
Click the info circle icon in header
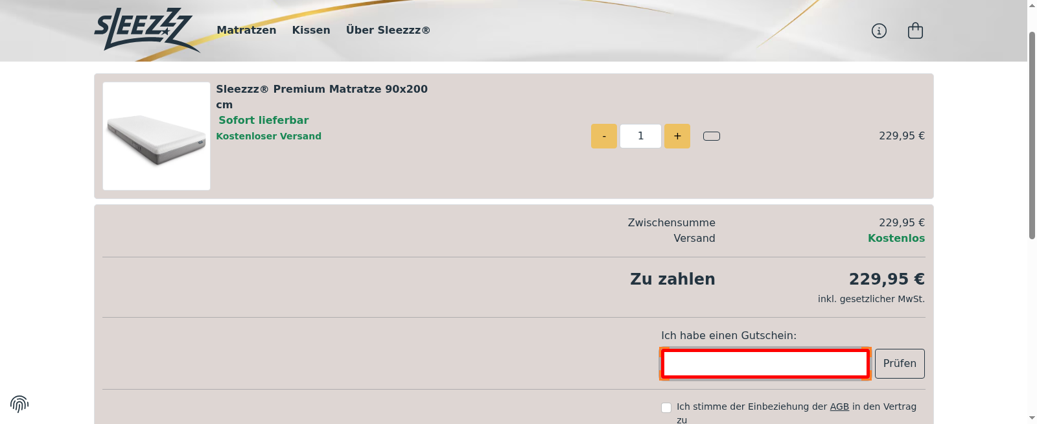[x=879, y=30]
